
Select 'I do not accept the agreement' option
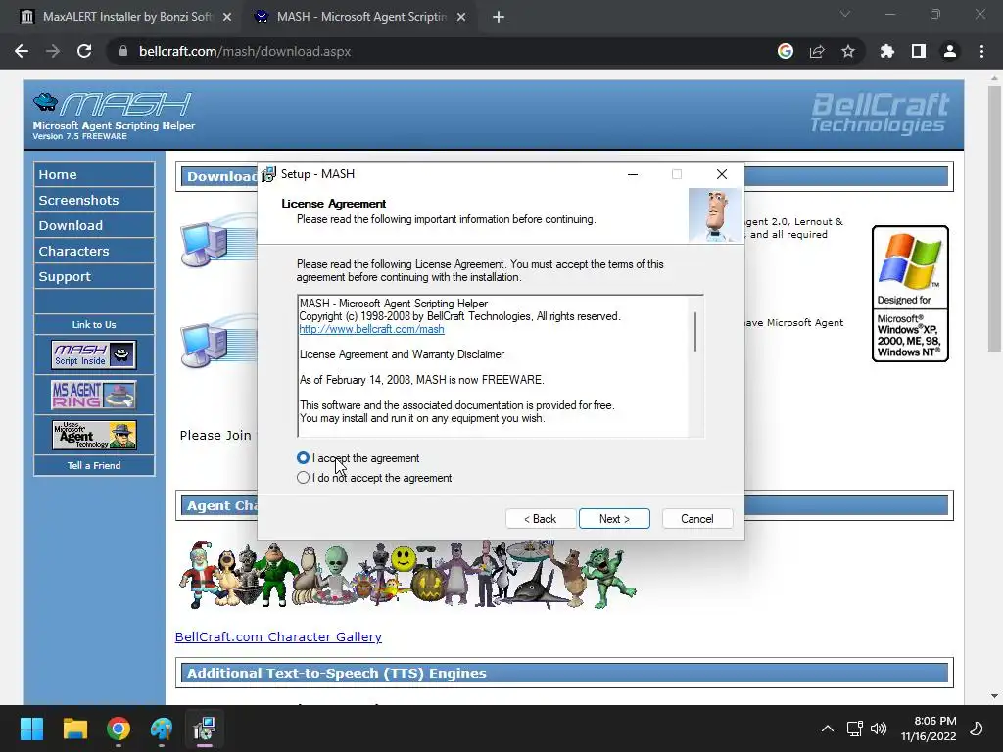304,478
